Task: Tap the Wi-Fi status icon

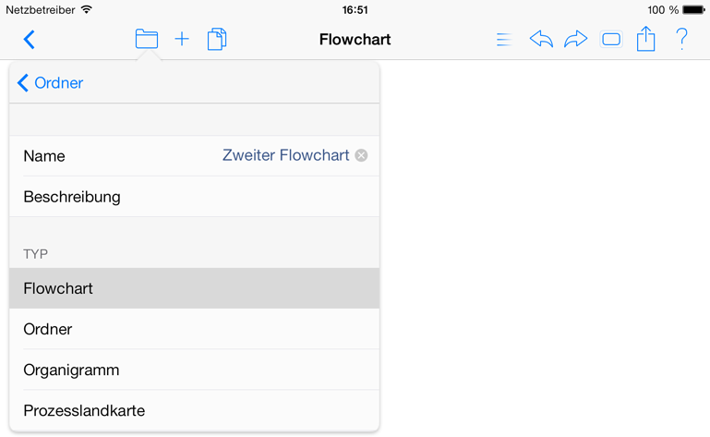Action: click(x=86, y=9)
